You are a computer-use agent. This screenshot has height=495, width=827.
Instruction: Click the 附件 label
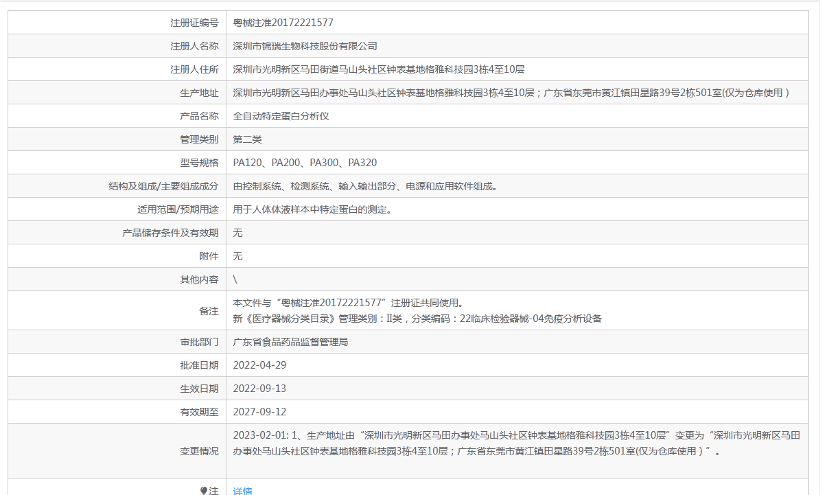click(x=209, y=256)
